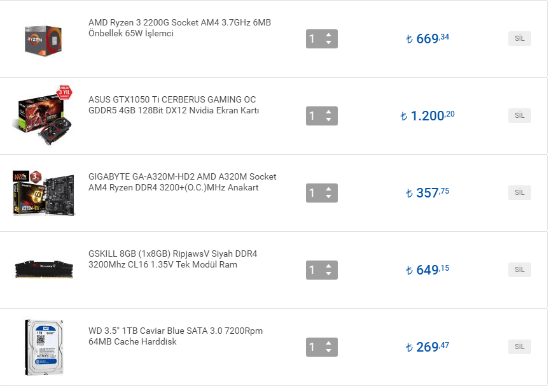This screenshot has height=386, width=549.
Task: Decrease quantity of the GIGABYTE motherboard
Action: point(328,197)
